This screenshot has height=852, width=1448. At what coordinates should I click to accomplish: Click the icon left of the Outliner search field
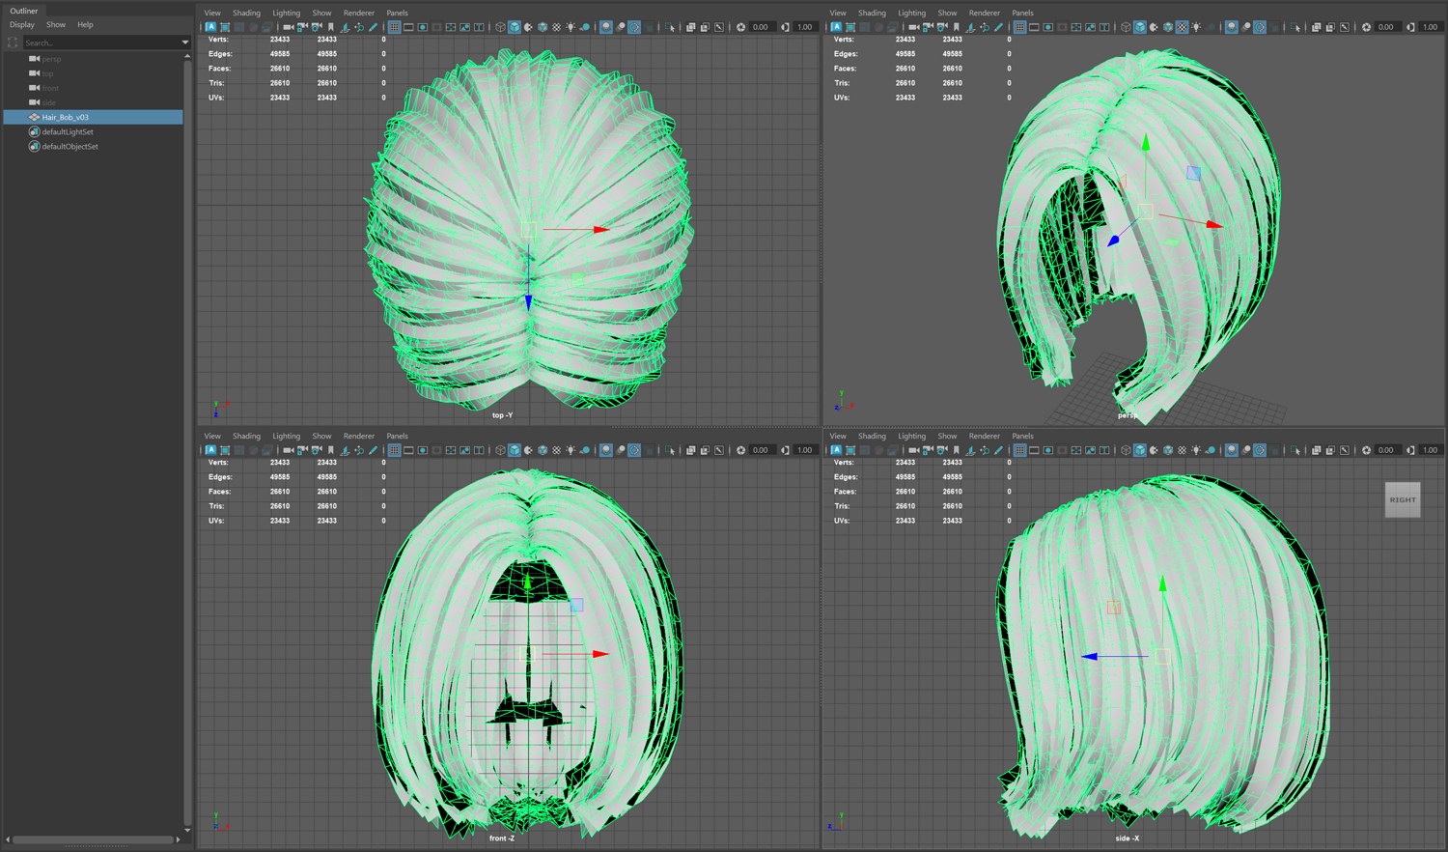(x=13, y=43)
